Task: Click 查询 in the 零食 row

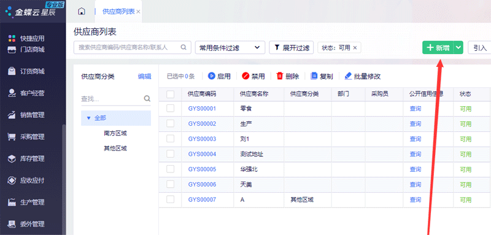Action: (416, 109)
